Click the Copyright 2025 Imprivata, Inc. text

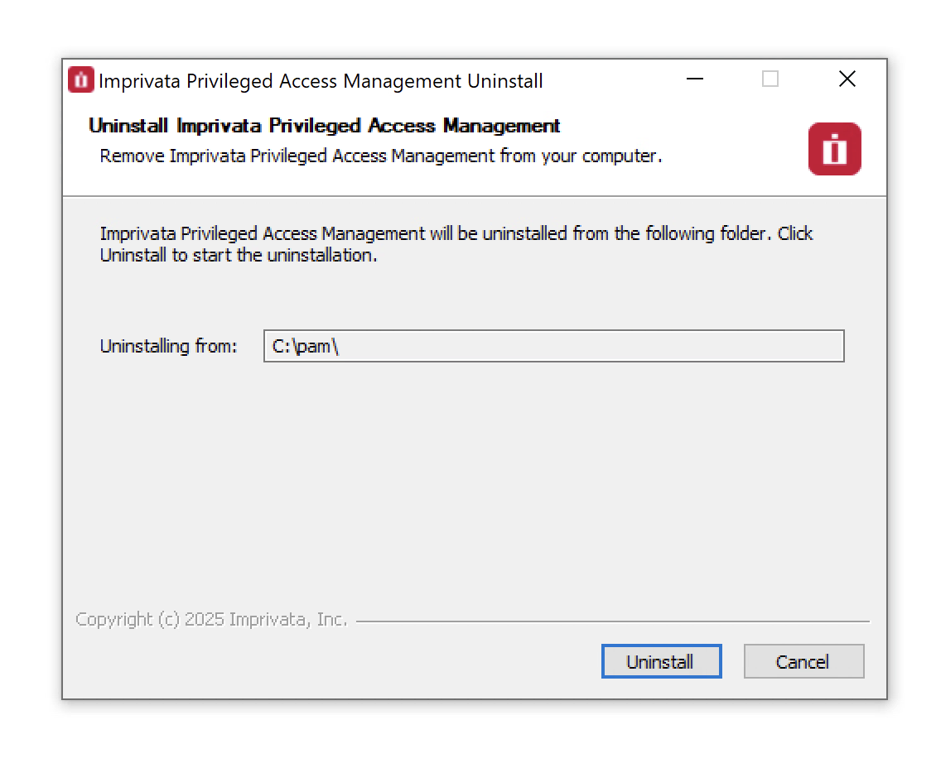211,619
